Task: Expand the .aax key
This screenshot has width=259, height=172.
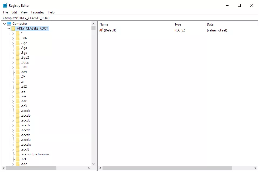Action: point(13,101)
